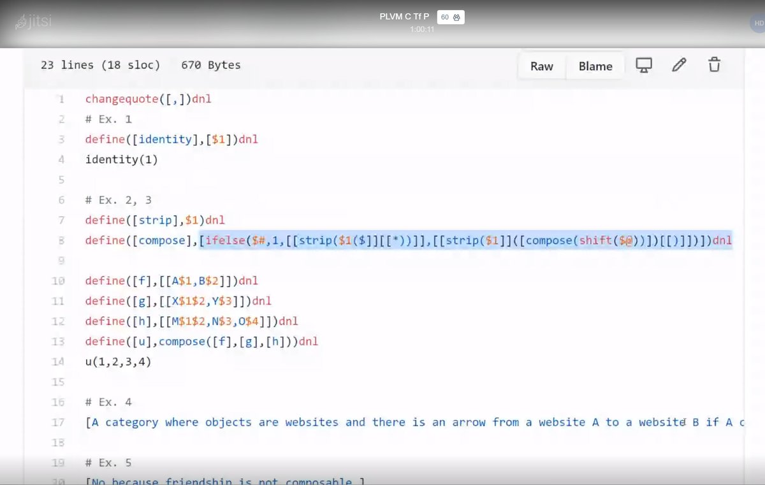Click the identity(1) line
This screenshot has height=485, width=765.
[x=121, y=159]
